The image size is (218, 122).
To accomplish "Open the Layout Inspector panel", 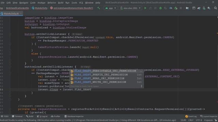I will 209,116.
